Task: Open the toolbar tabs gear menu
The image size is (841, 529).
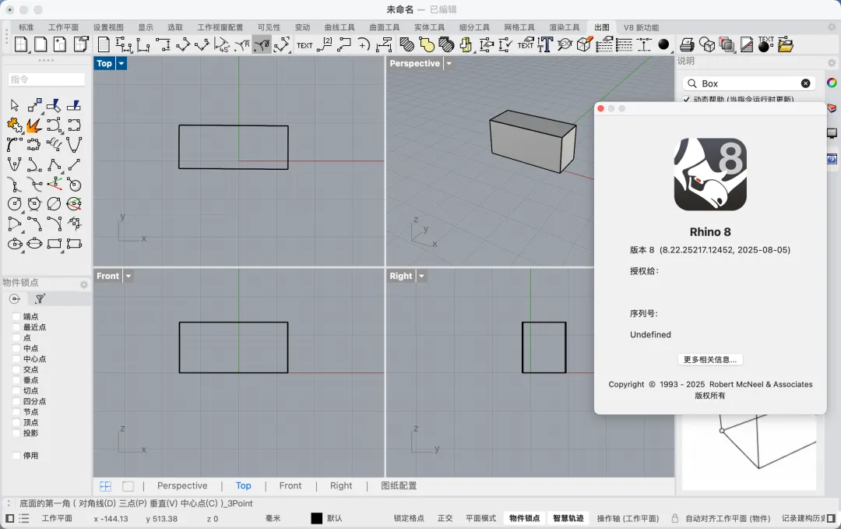Action: (x=832, y=26)
